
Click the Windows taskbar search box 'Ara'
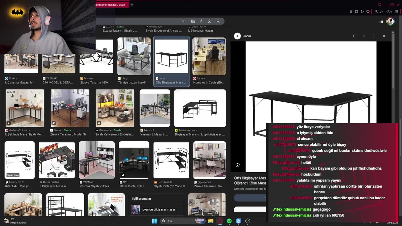coord(183,221)
